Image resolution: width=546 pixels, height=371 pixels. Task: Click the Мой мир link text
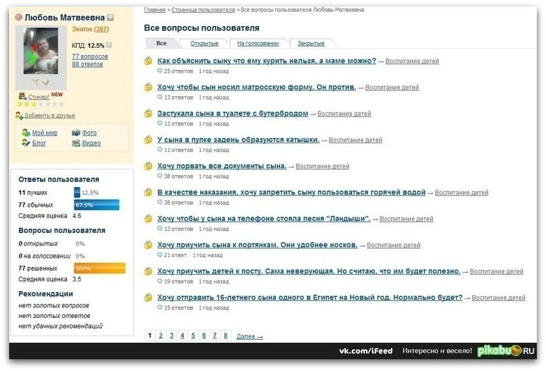coord(44,133)
